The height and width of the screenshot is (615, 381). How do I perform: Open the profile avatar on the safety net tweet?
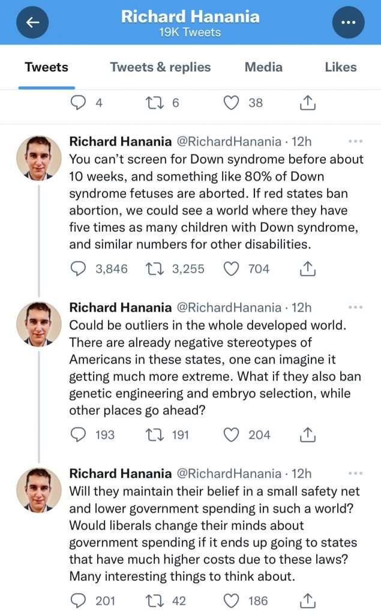click(x=39, y=490)
